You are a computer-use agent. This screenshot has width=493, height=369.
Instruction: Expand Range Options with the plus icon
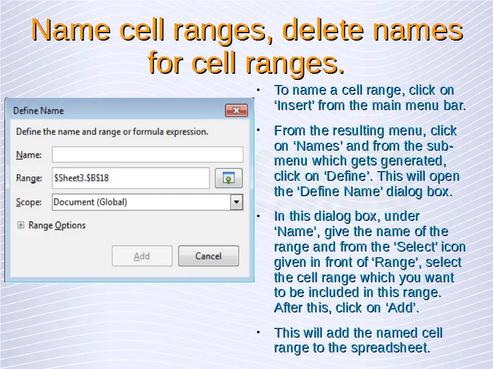coord(20,226)
